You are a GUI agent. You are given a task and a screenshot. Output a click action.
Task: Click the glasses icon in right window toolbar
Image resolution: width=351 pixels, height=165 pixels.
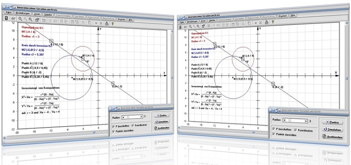coord(185,27)
